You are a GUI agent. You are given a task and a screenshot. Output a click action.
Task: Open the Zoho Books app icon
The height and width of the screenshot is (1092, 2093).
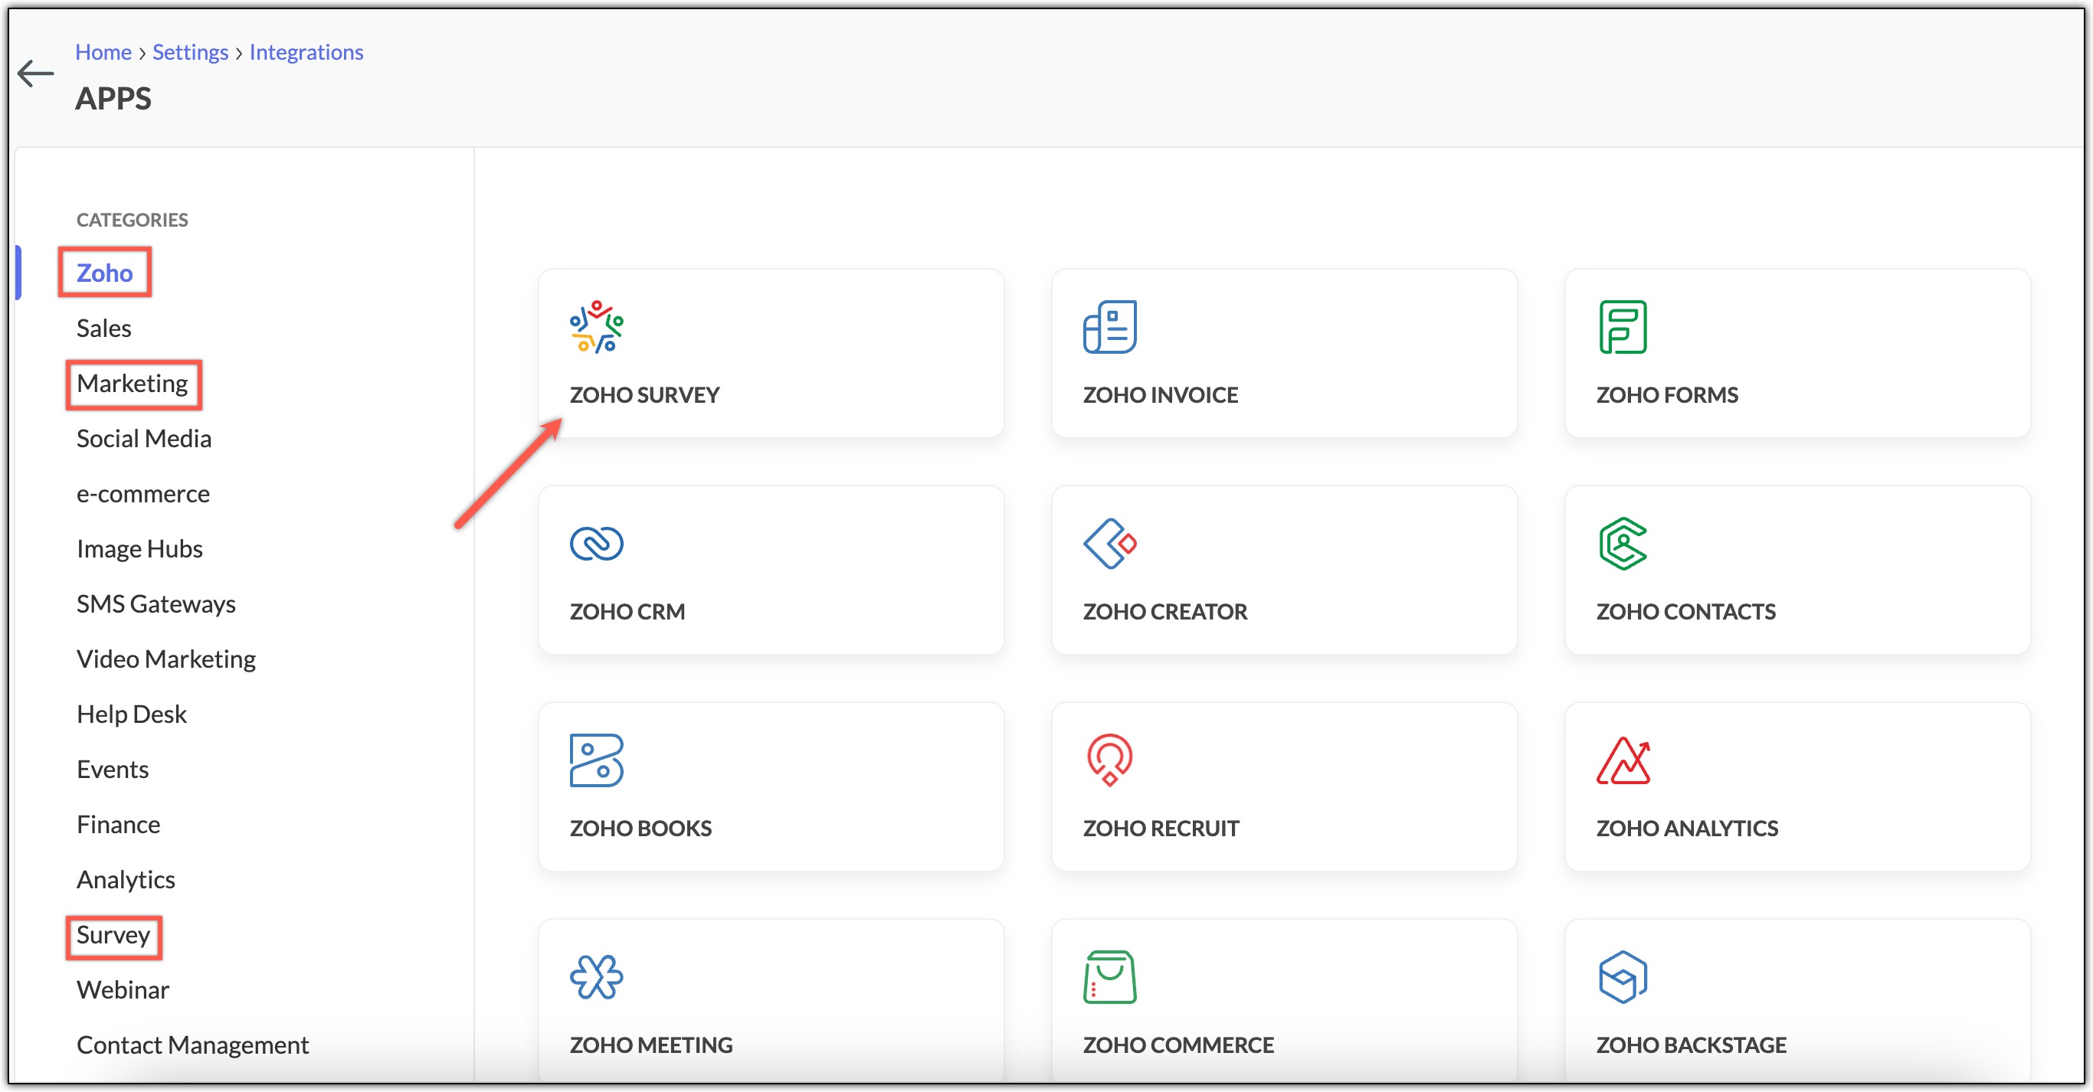coord(596,760)
